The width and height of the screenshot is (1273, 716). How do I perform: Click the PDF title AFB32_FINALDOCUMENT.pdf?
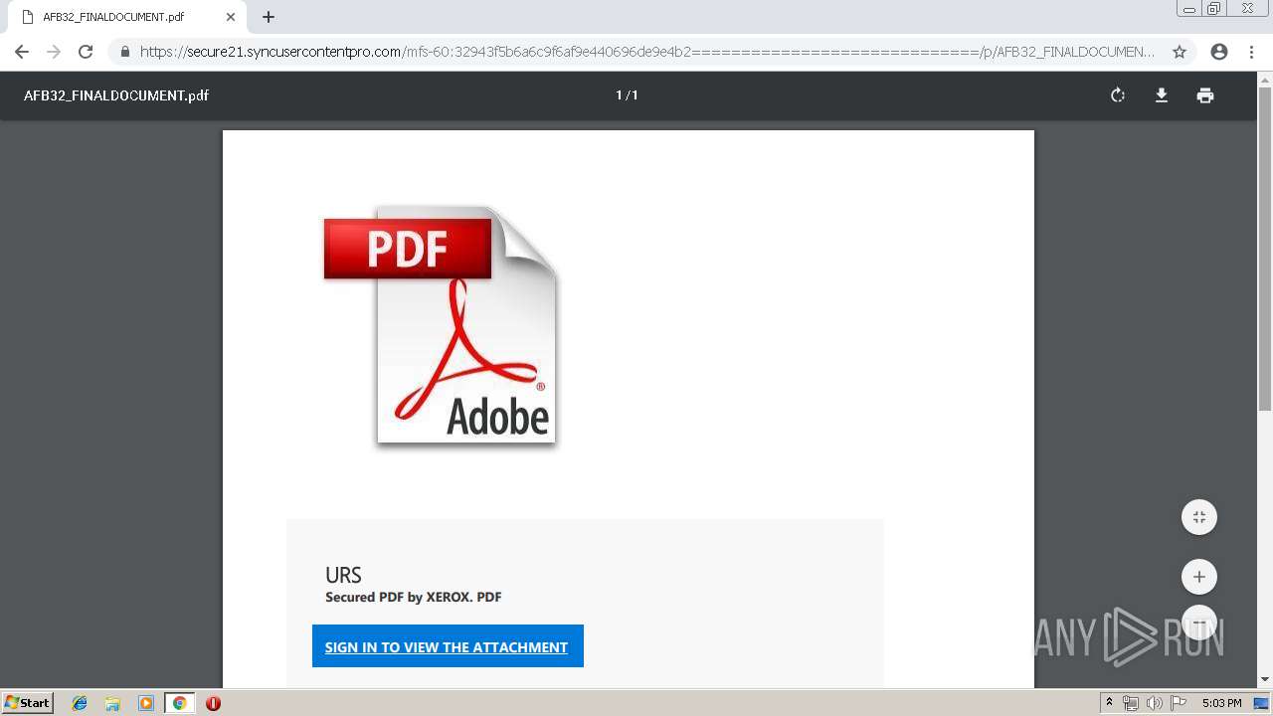coord(116,95)
